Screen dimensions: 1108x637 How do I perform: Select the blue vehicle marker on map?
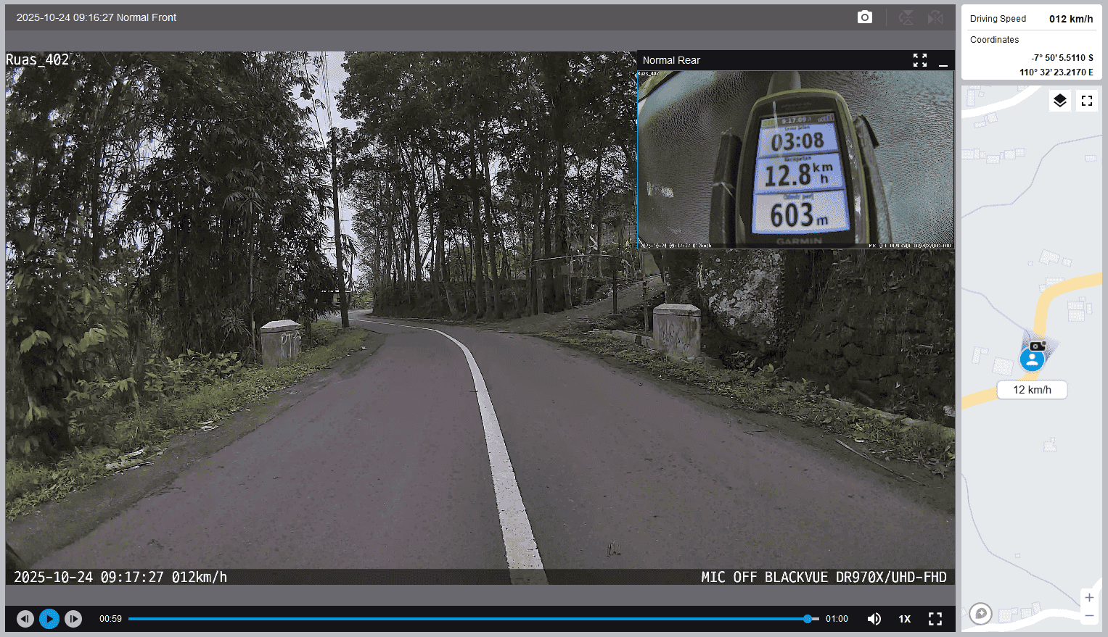coord(1032,359)
